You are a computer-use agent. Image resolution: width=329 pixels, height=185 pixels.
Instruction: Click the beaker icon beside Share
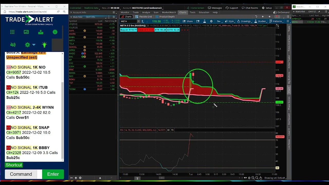coord(205,21)
